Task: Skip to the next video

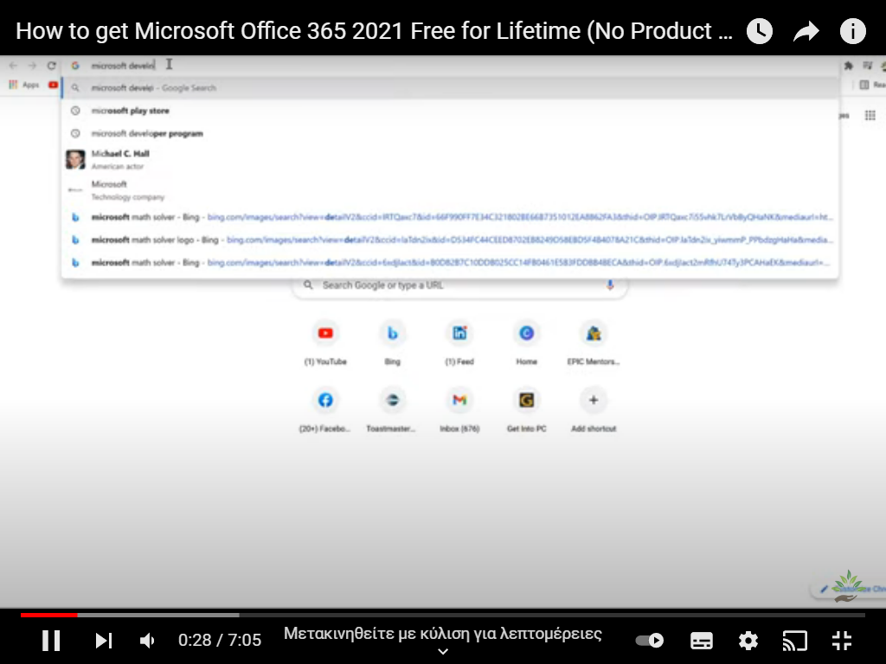Action: [x=104, y=641]
